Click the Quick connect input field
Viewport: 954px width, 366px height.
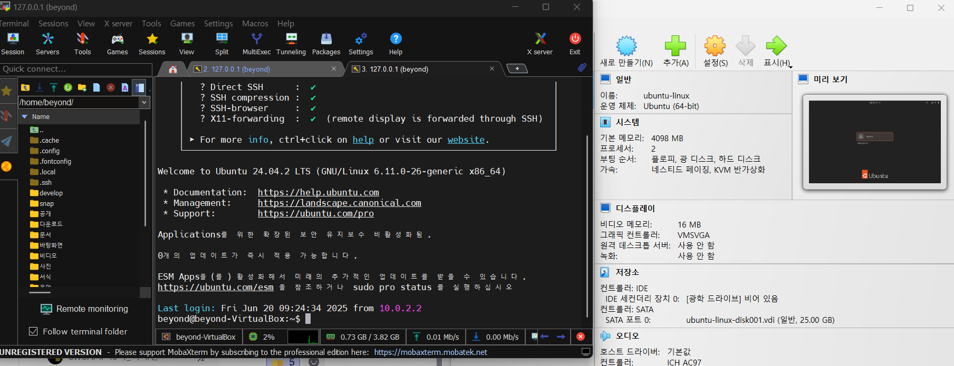[x=76, y=69]
